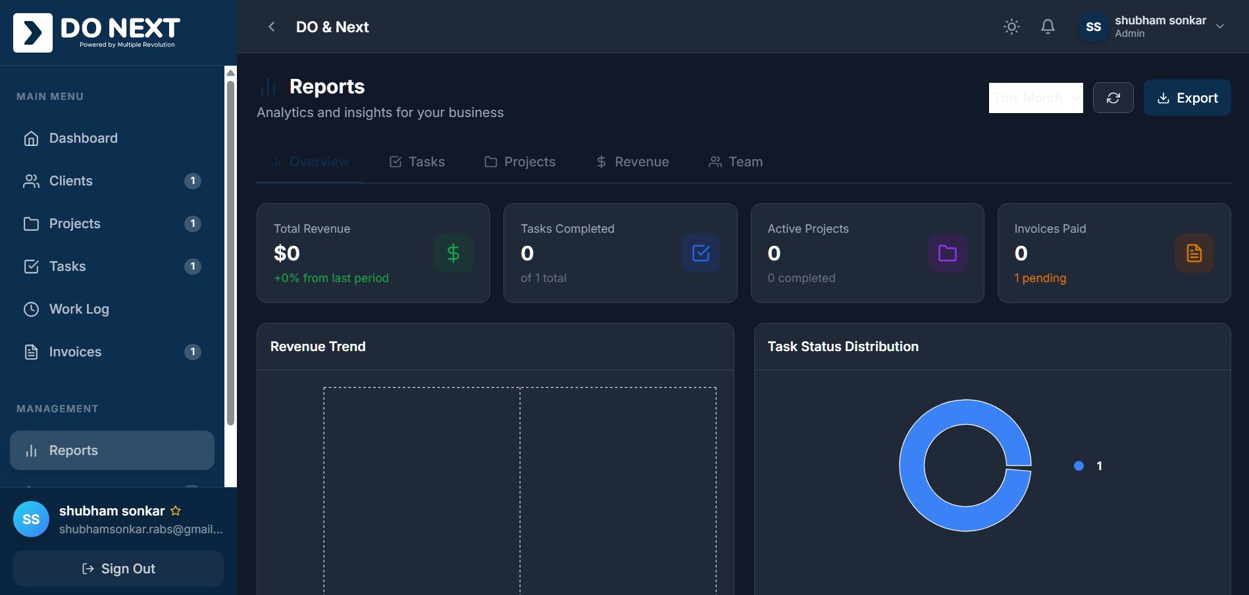Open the This Month period dropdown
Viewport: 1249px width, 595px height.
1035,98
